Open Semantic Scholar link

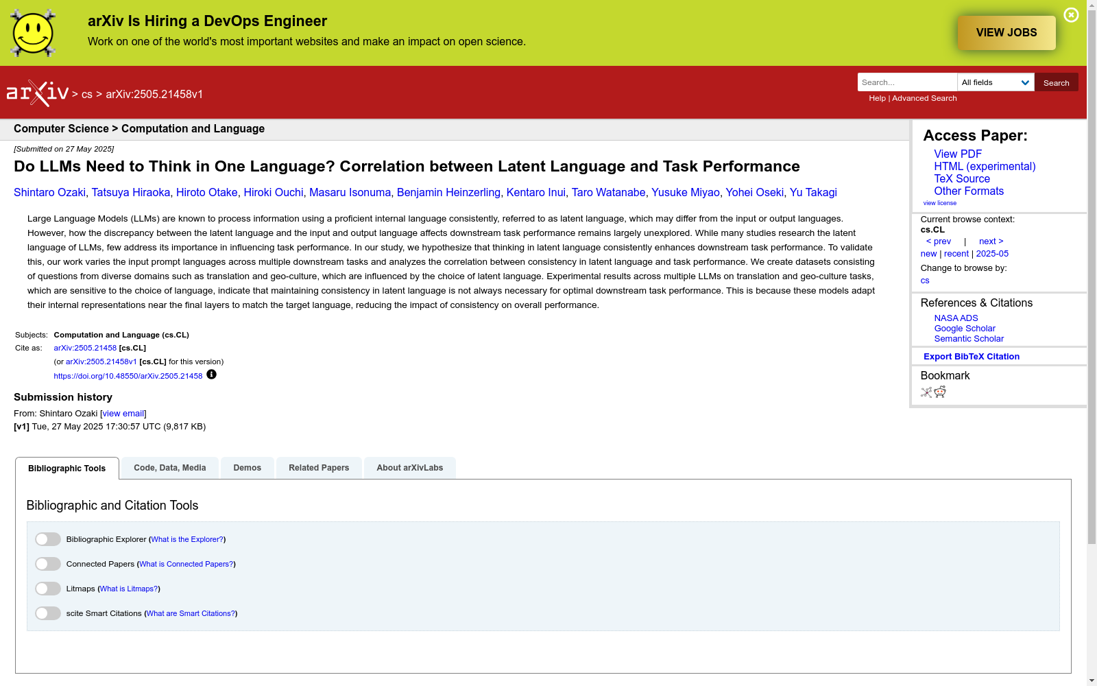click(969, 339)
